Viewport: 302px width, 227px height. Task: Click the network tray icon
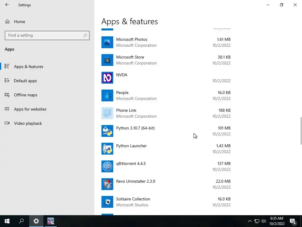pos(257,221)
